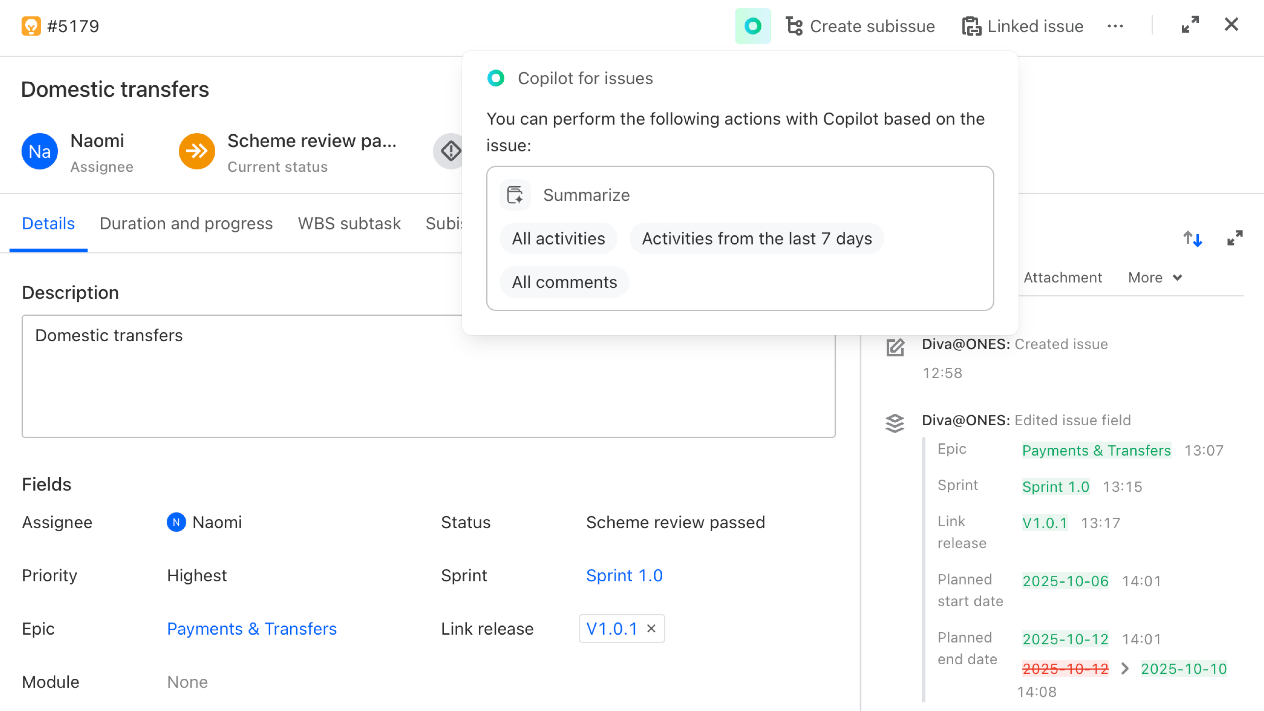Image resolution: width=1264 pixels, height=711 pixels.
Task: Switch to Duration and progress tab
Action: 186,223
